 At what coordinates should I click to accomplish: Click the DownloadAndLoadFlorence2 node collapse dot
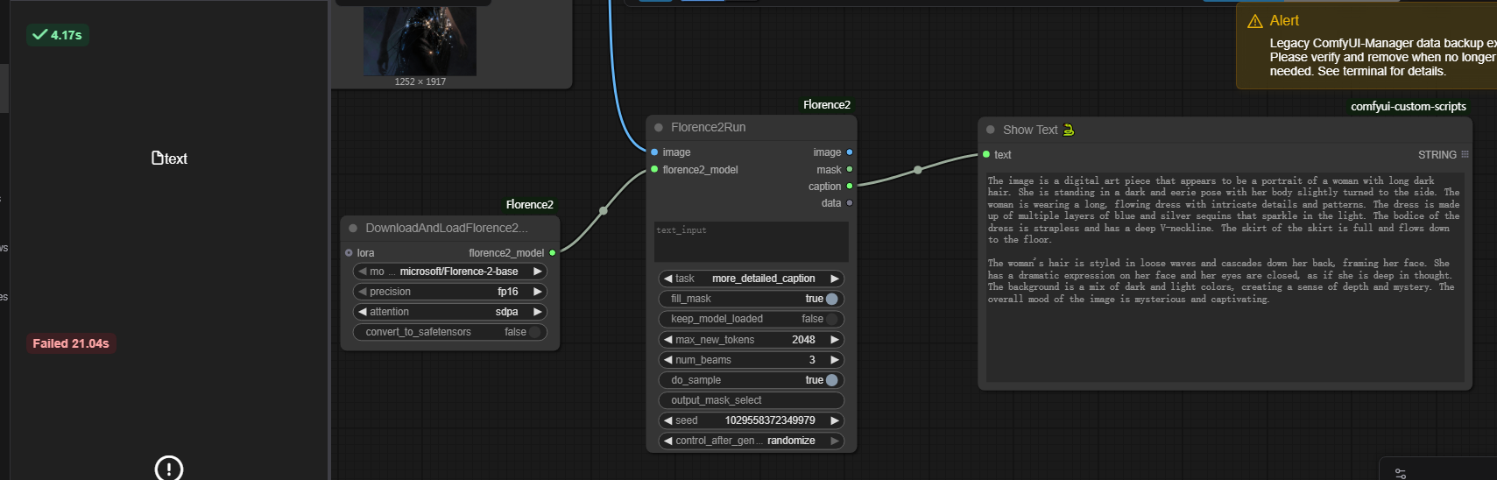tap(353, 229)
